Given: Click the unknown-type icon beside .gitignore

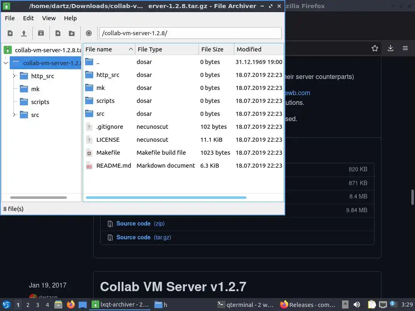Looking at the screenshot, I should (x=89, y=127).
